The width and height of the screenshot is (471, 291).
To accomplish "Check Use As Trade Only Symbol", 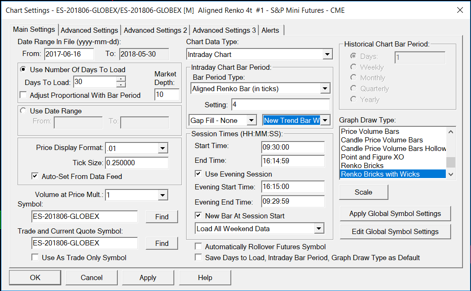I will (35, 258).
